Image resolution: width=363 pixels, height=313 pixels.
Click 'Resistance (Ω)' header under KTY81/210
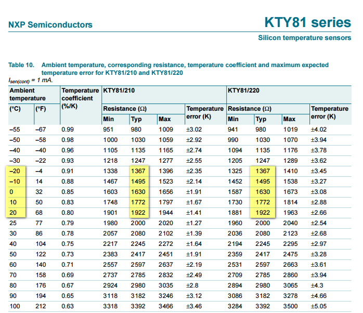tap(125, 109)
